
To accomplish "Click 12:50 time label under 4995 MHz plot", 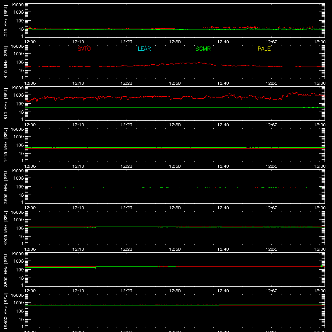I will pos(271,249).
